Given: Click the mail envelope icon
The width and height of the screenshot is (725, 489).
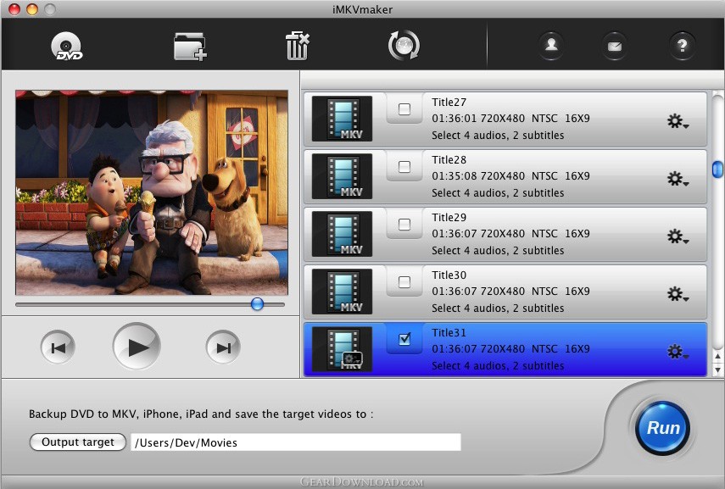Looking at the screenshot, I should click(x=616, y=47).
